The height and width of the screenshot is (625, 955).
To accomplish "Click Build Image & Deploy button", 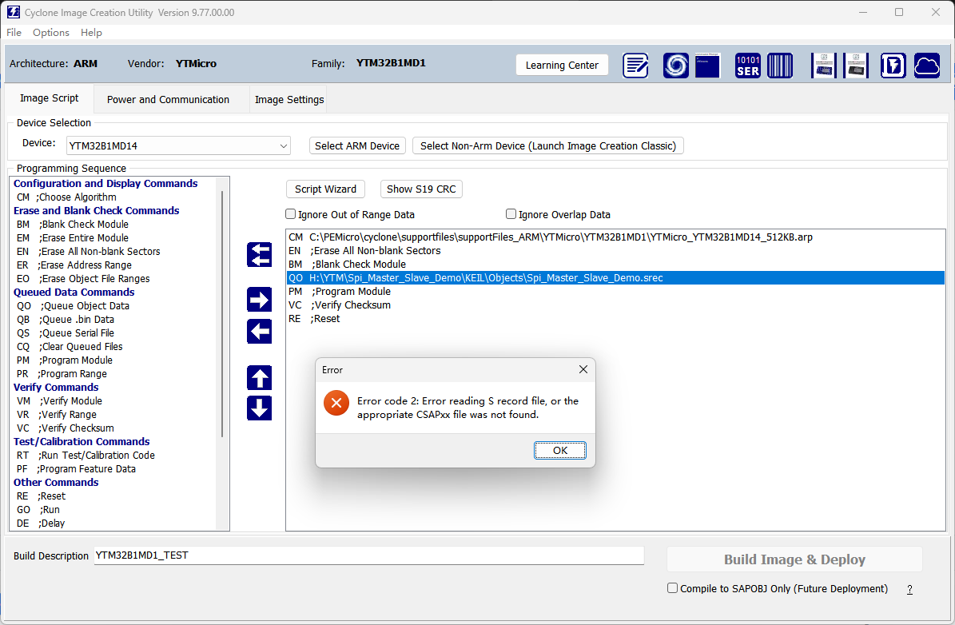I will tap(795, 559).
